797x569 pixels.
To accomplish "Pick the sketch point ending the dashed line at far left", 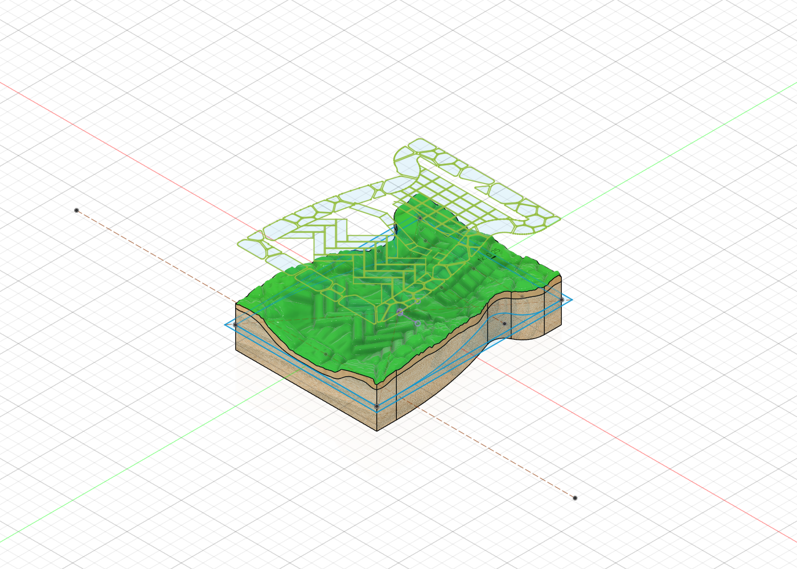I will [x=76, y=211].
